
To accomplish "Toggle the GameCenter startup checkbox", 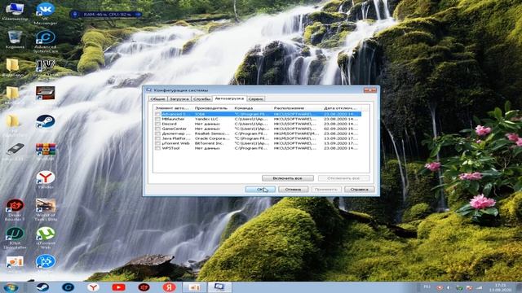I will pos(157,129).
